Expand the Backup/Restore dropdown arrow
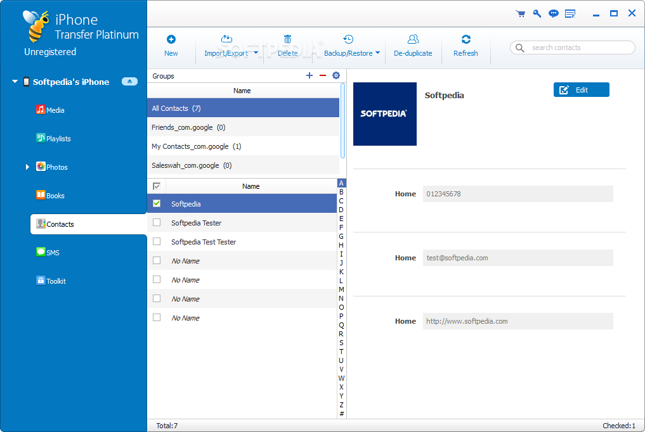The width and height of the screenshot is (645, 432). tap(377, 53)
